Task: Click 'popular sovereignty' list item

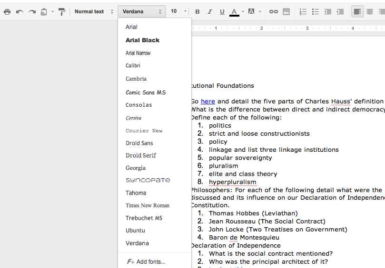Action: (x=240, y=158)
